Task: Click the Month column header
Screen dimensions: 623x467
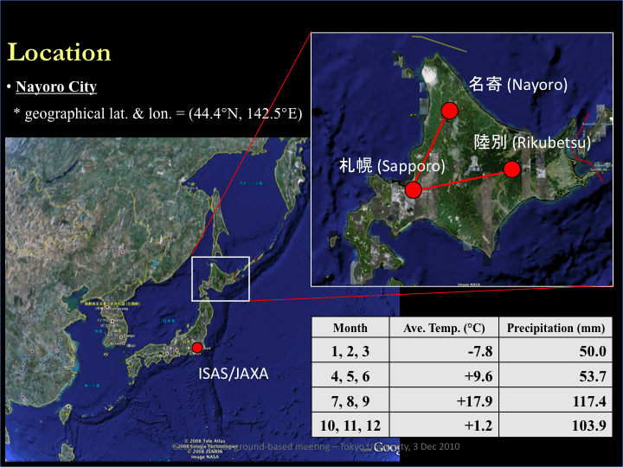Action: (x=350, y=328)
